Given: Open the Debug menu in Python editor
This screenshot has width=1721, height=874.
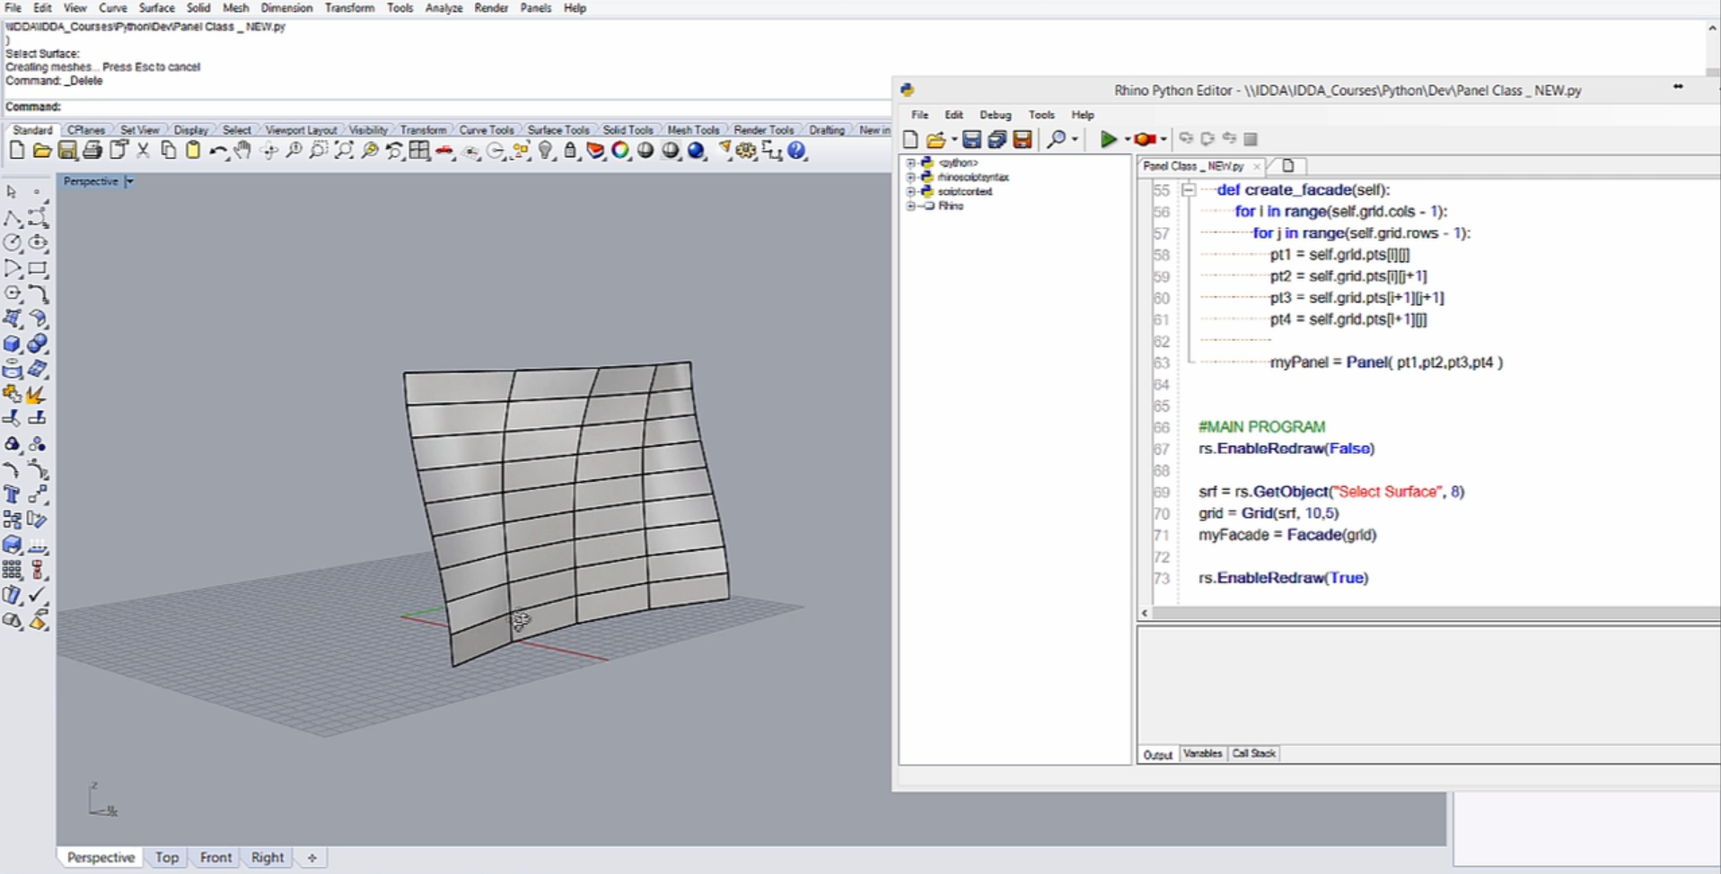Looking at the screenshot, I should [995, 115].
